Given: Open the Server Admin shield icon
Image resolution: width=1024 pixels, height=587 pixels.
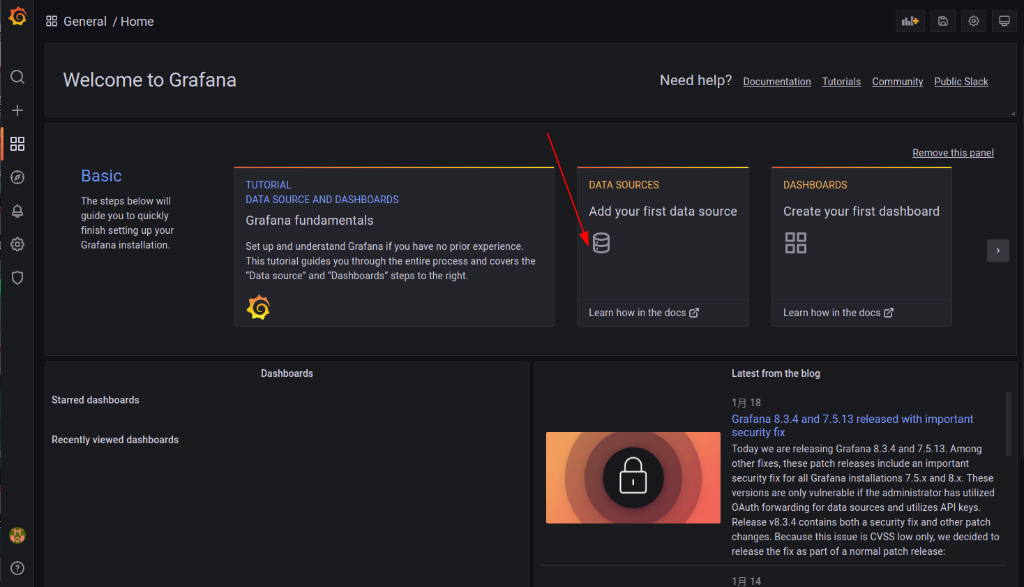Looking at the screenshot, I should pos(17,278).
